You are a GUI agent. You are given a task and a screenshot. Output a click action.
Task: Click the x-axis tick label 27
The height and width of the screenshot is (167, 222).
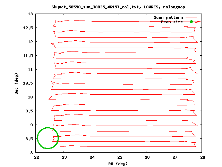pyautogui.click(x=175, y=157)
